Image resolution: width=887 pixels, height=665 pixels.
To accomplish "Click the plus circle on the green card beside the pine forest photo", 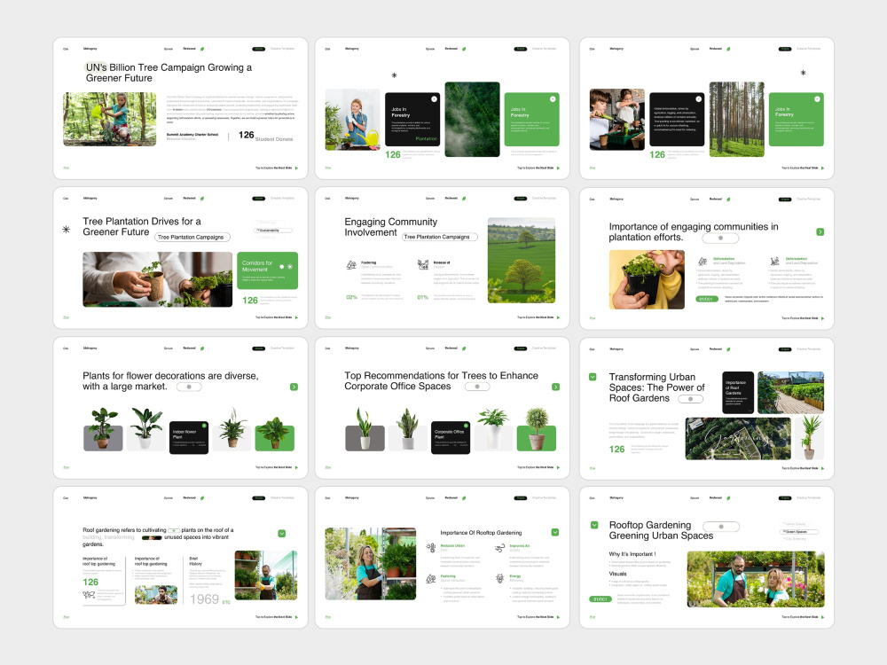I will pos(817,99).
